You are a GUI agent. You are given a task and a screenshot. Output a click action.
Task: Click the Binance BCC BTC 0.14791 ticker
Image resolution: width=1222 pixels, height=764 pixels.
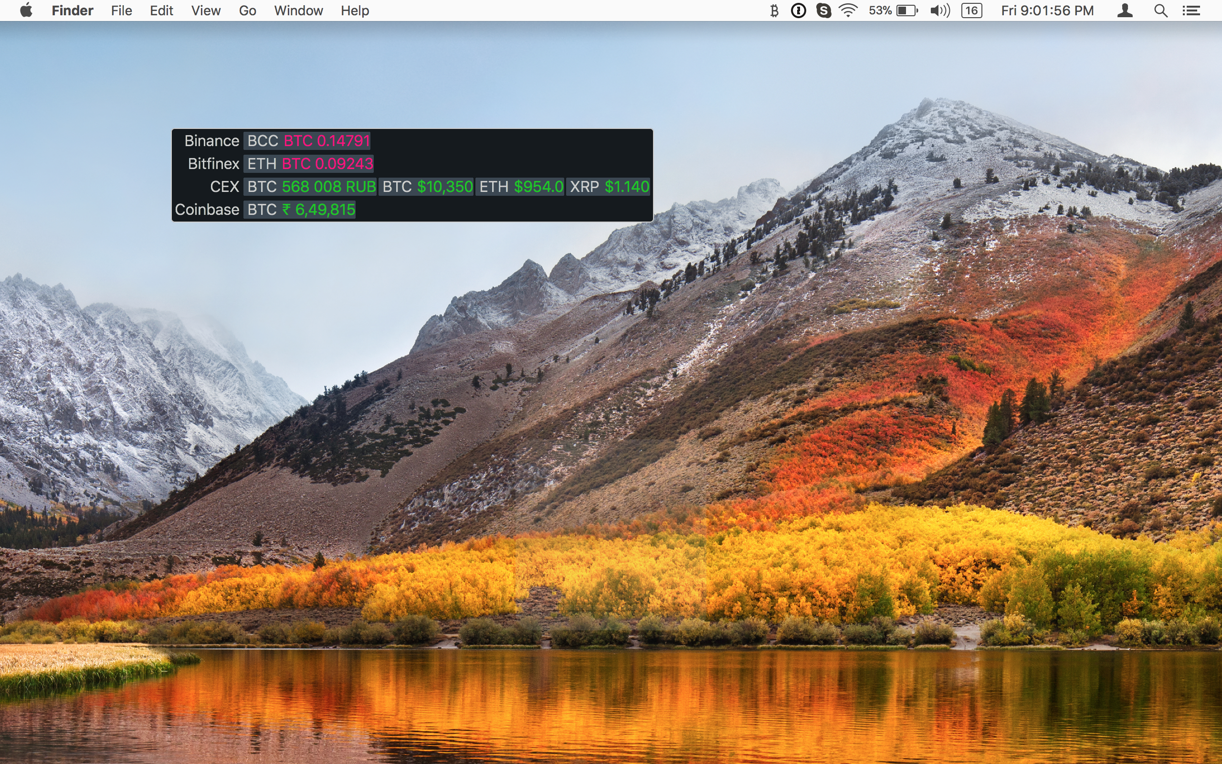pyautogui.click(x=307, y=141)
